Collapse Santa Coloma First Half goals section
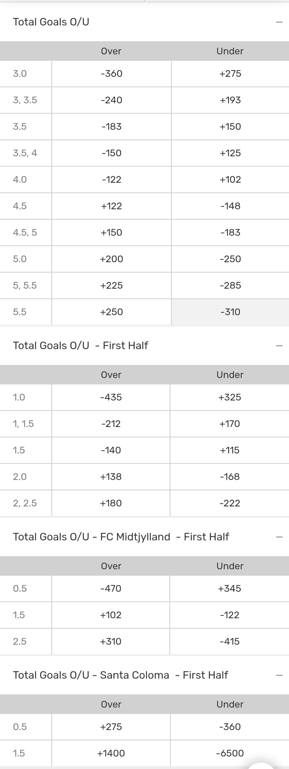Image resolution: width=289 pixels, height=769 pixels. [279, 675]
